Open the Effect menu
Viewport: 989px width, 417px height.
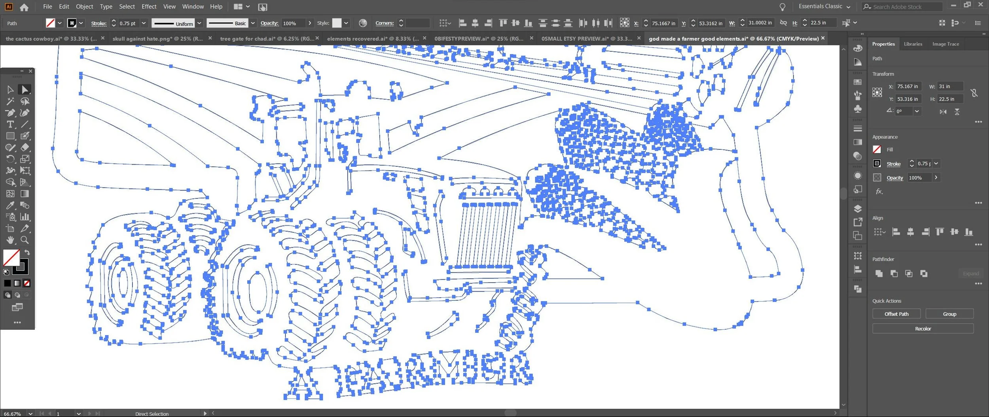pyautogui.click(x=149, y=6)
